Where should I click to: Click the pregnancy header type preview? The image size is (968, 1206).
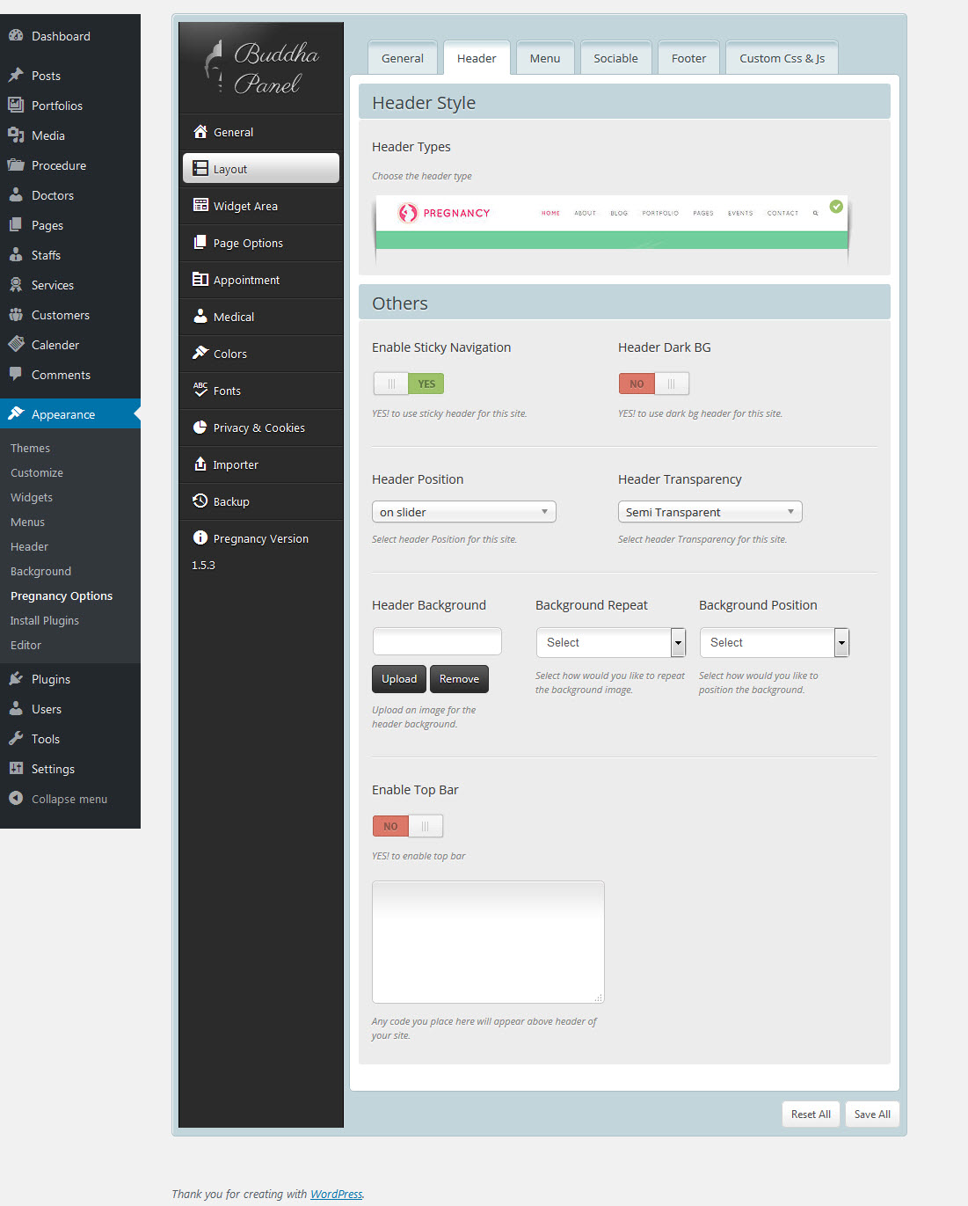(x=611, y=230)
